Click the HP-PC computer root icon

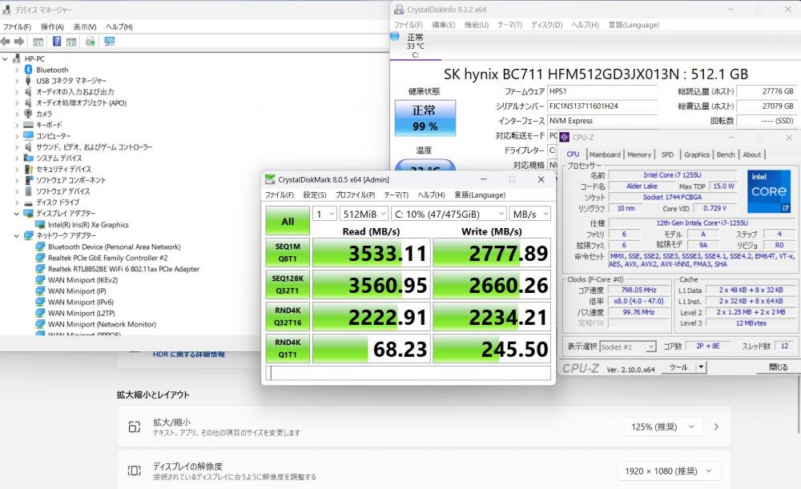pos(17,58)
